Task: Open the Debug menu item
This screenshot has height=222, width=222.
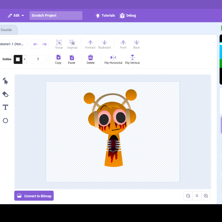Action: coord(128,16)
